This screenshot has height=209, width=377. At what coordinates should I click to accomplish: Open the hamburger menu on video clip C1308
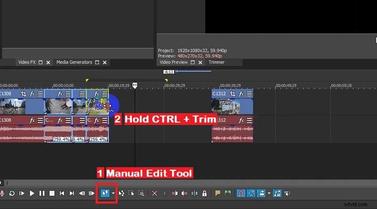pyautogui.click(x=40, y=94)
